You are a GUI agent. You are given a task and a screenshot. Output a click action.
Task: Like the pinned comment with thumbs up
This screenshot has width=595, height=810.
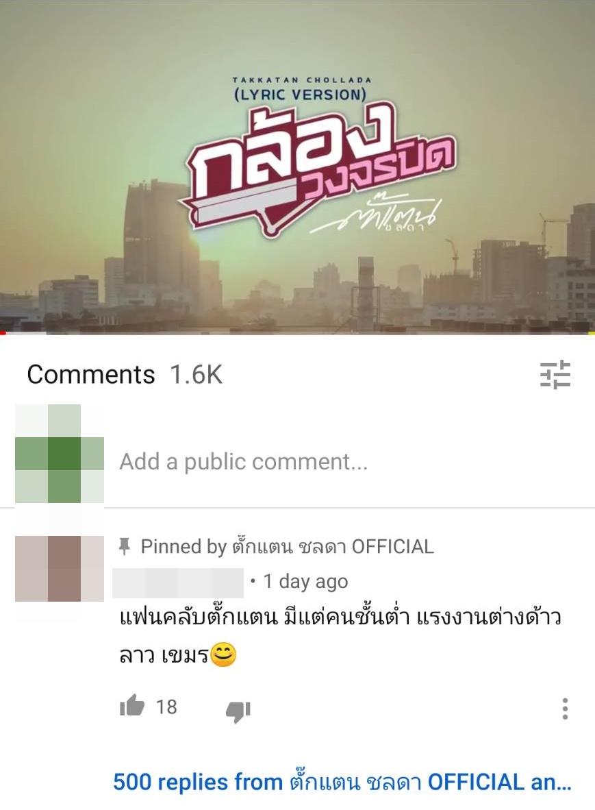(131, 706)
